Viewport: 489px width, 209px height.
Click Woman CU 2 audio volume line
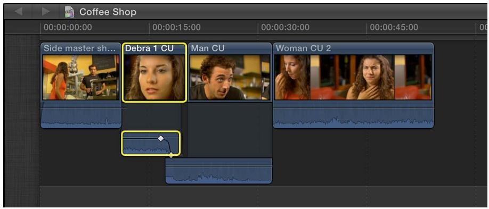coord(353,108)
